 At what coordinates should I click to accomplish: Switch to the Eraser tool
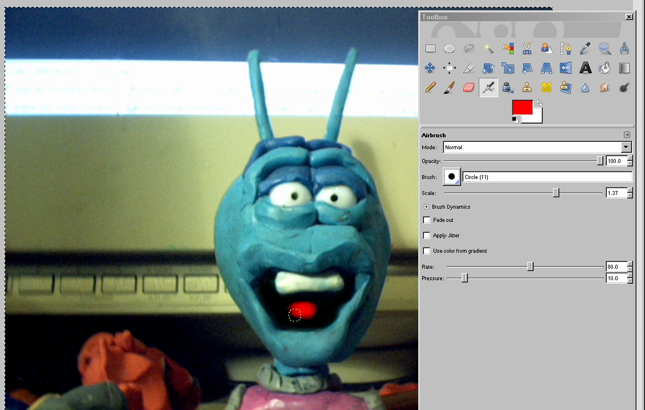pos(469,87)
